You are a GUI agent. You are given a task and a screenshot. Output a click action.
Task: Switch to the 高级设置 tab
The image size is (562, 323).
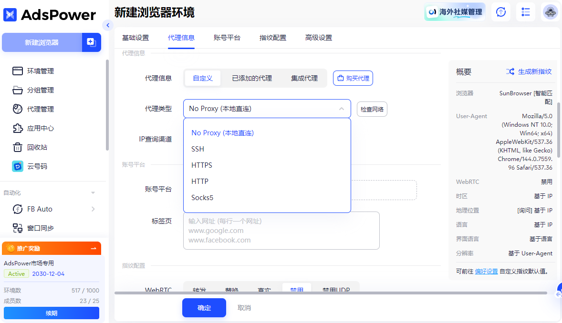click(318, 37)
